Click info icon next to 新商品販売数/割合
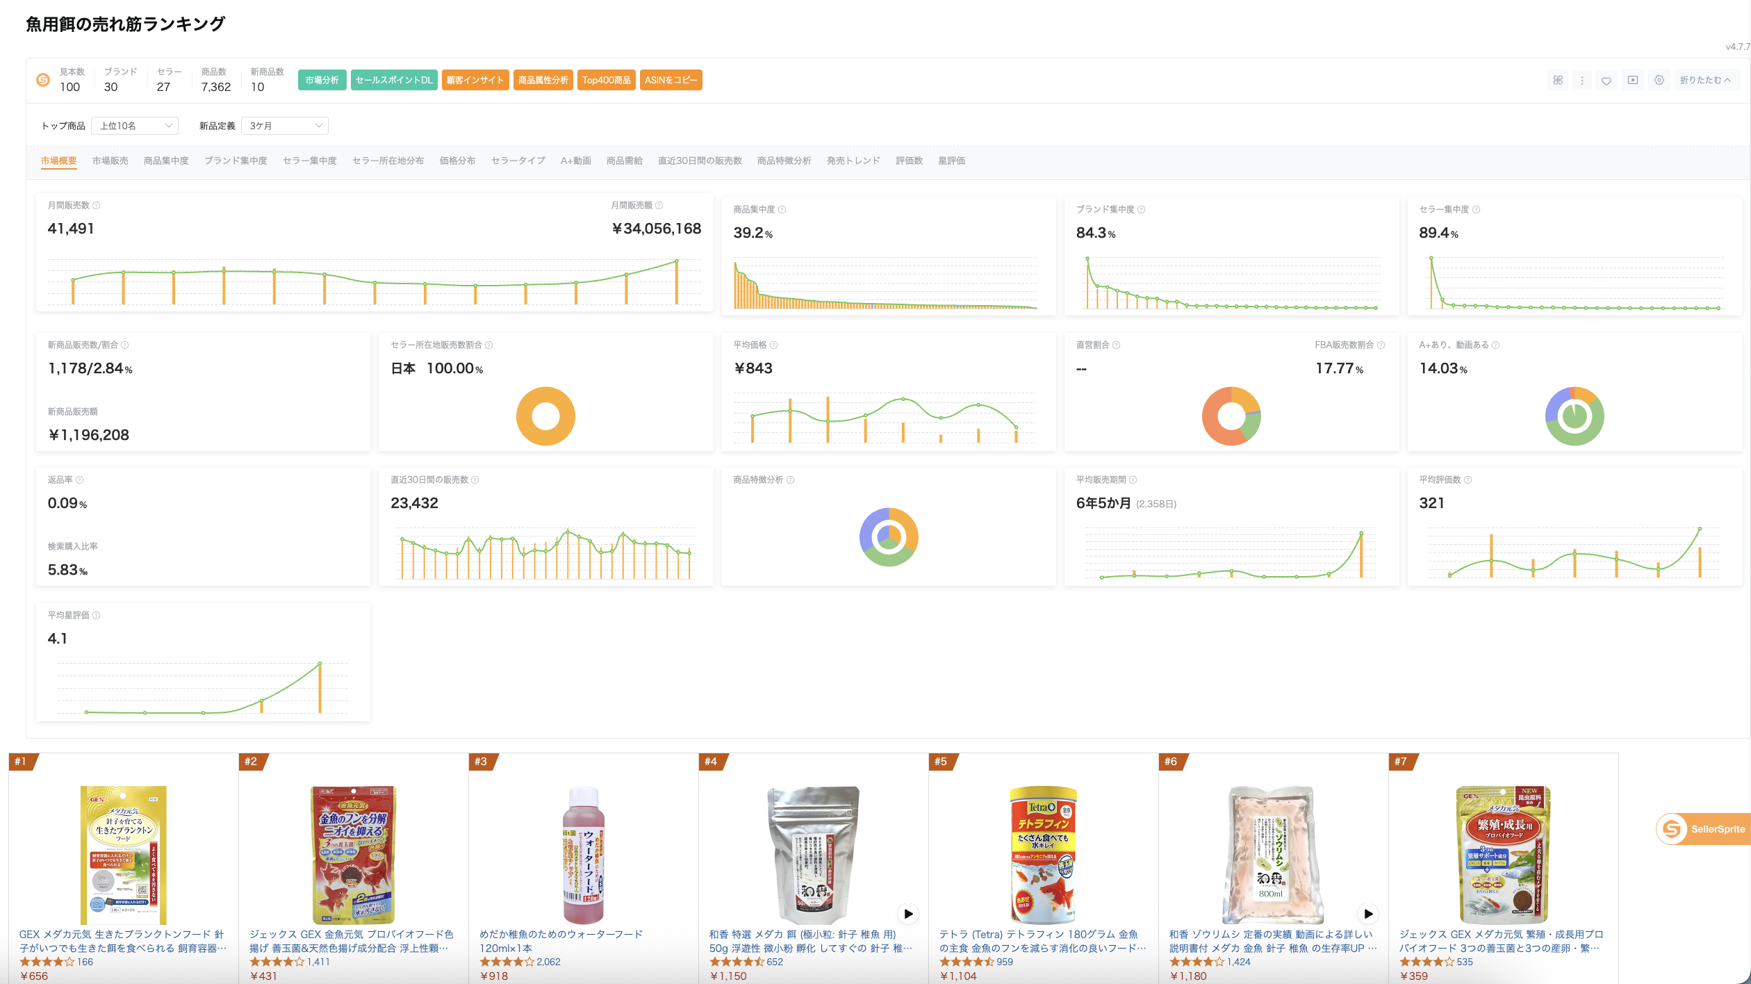 tap(125, 345)
